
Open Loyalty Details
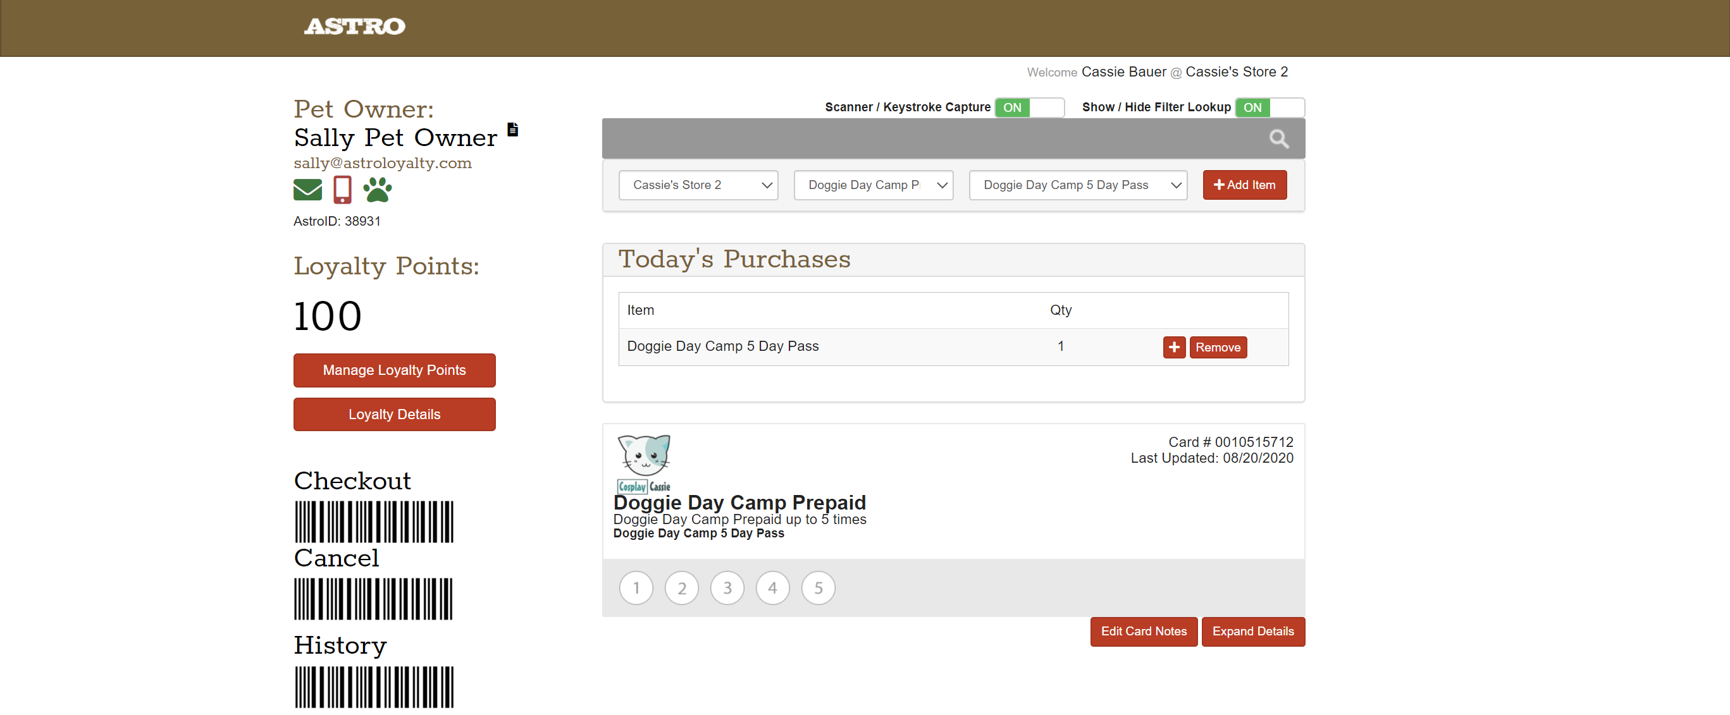394,414
